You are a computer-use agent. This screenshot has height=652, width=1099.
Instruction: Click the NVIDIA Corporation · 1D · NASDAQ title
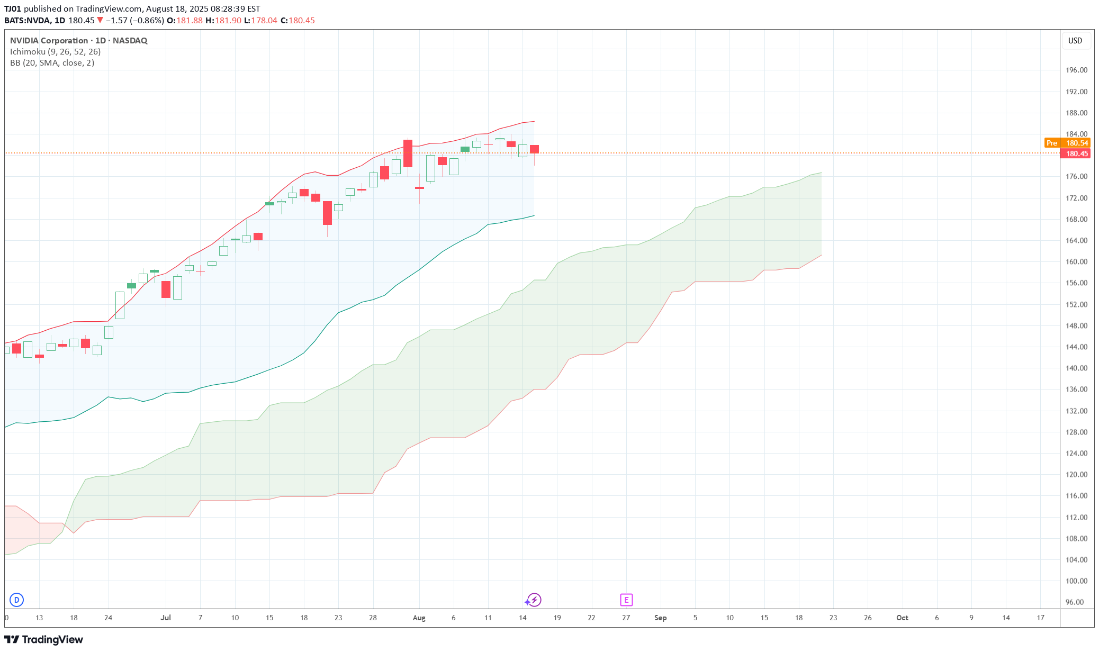78,41
